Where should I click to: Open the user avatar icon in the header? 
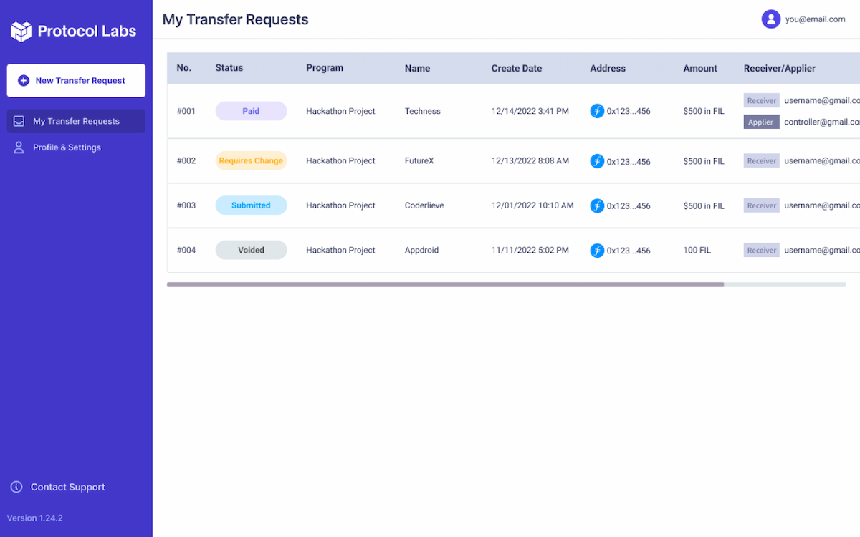[x=770, y=19]
